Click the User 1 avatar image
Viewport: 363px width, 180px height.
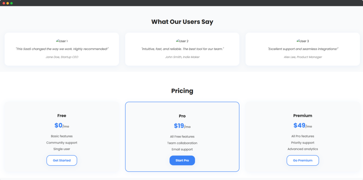pos(61,41)
